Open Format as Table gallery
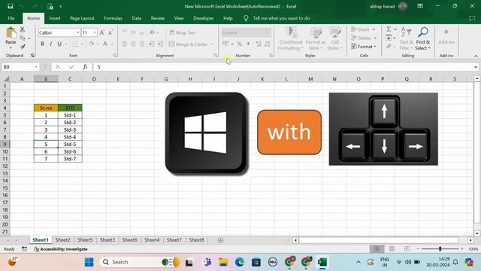The width and height of the screenshot is (481, 271). click(316, 38)
